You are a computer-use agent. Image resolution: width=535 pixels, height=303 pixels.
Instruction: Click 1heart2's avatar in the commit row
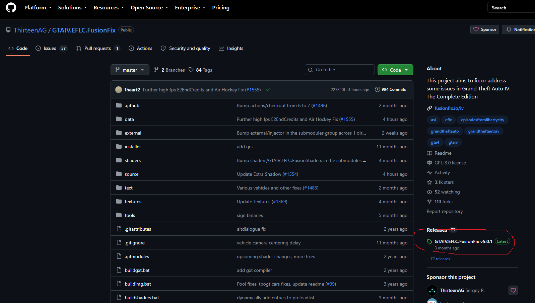pyautogui.click(x=119, y=89)
